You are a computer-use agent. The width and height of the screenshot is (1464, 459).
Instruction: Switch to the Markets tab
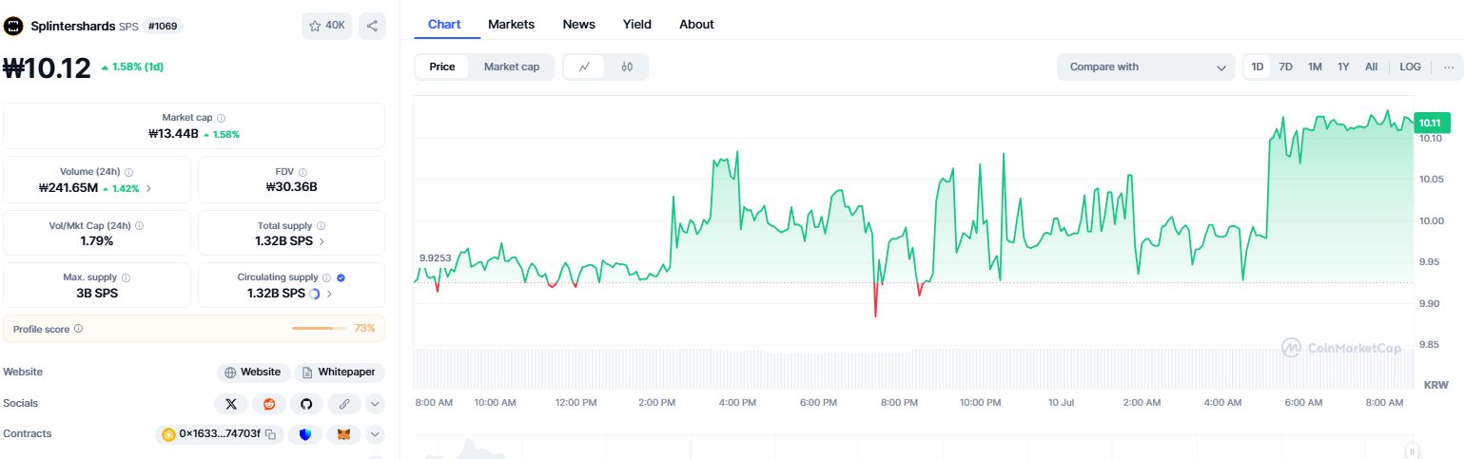point(511,24)
